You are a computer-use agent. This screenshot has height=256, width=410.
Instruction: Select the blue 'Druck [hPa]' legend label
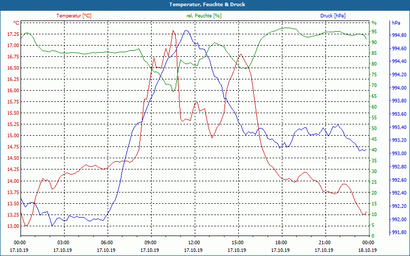point(333,16)
